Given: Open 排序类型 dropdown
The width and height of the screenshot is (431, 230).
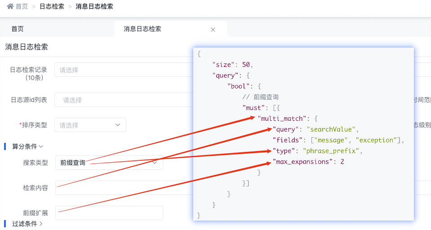Looking at the screenshot, I should [x=90, y=125].
